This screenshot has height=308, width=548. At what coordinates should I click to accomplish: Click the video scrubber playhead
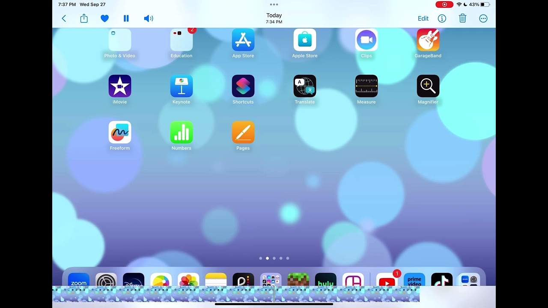pos(274,294)
